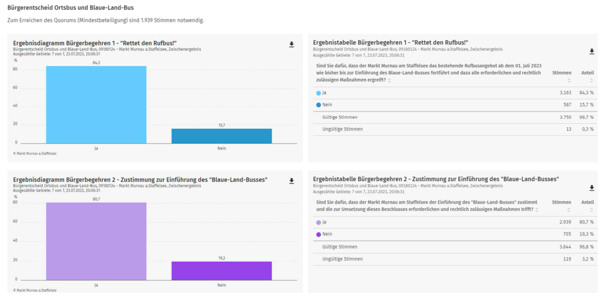
Task: Download the Blaue-Land-Bus result table
Action: (x=591, y=188)
